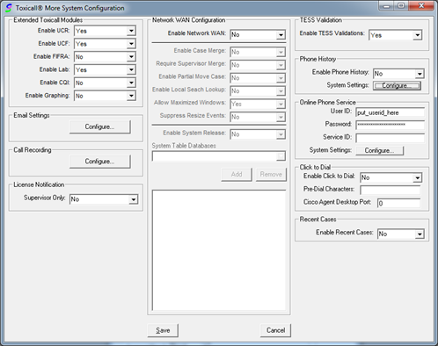Open the Enable TESS Validations dropdown
This screenshot has width=438, height=346.
coord(395,35)
